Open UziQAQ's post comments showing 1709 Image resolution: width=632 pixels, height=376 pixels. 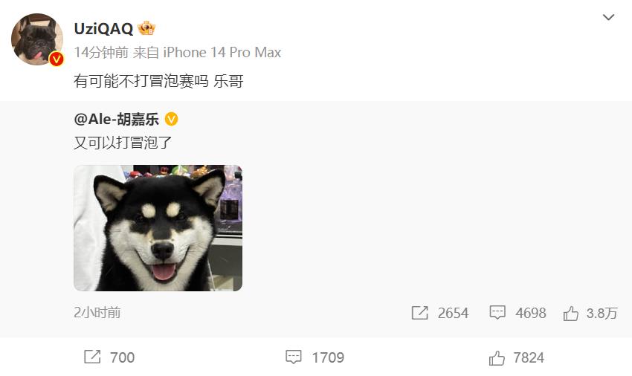tap(315, 357)
